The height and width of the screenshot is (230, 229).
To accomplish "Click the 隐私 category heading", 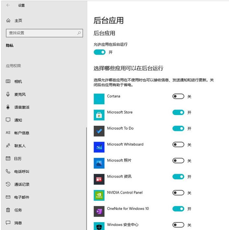I will (10, 45).
